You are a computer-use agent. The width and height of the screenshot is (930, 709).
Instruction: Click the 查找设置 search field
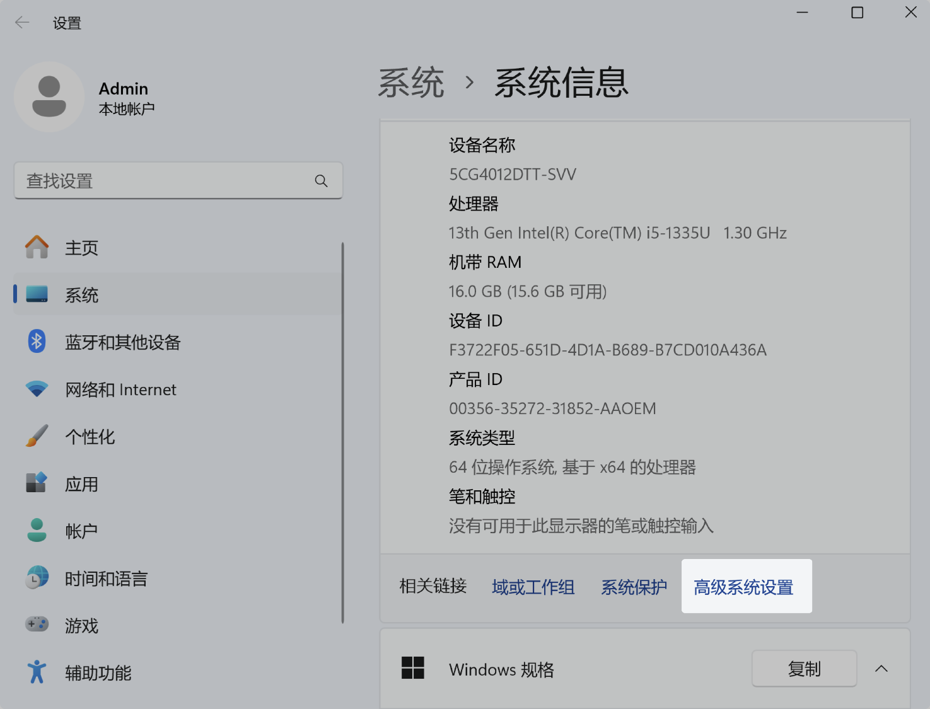[178, 181]
